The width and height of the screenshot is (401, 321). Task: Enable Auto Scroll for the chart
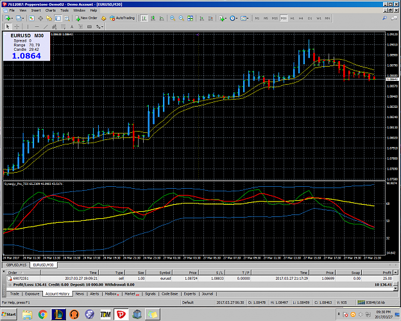coord(201,18)
